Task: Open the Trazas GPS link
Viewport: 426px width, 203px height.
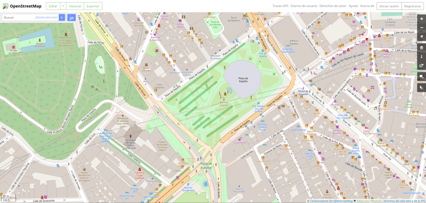Action: (x=280, y=6)
